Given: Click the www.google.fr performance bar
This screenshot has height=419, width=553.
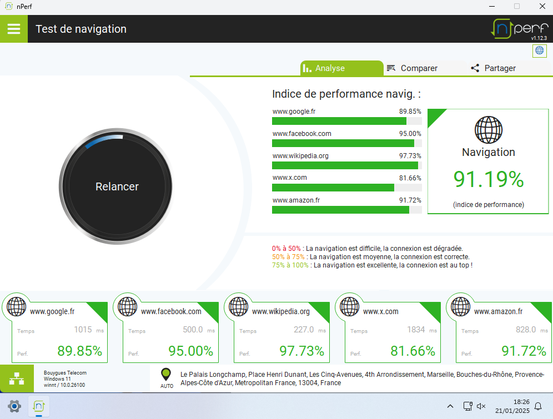Looking at the screenshot, I should point(346,121).
